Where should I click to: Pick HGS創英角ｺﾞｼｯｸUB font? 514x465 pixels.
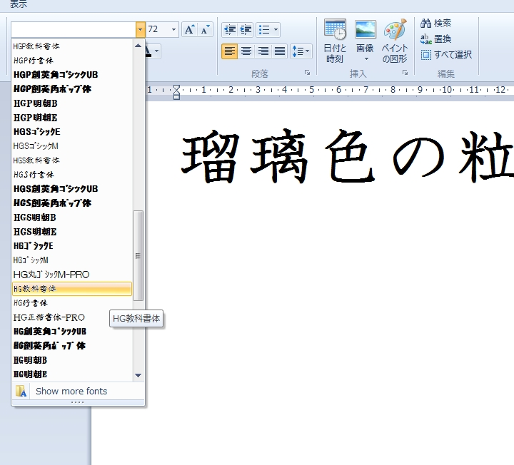coord(72,189)
